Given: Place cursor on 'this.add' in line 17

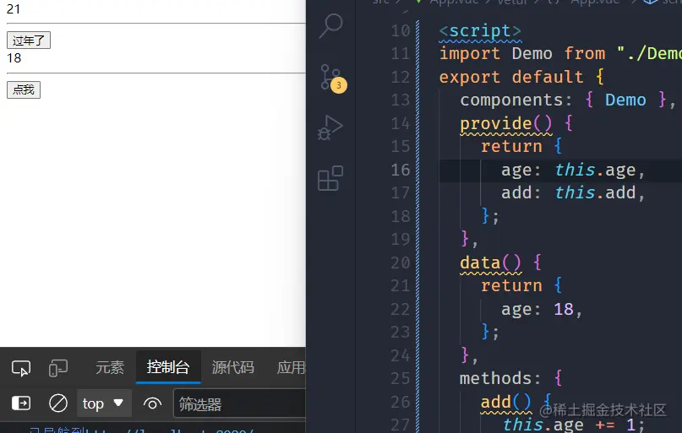Looking at the screenshot, I should [x=595, y=192].
